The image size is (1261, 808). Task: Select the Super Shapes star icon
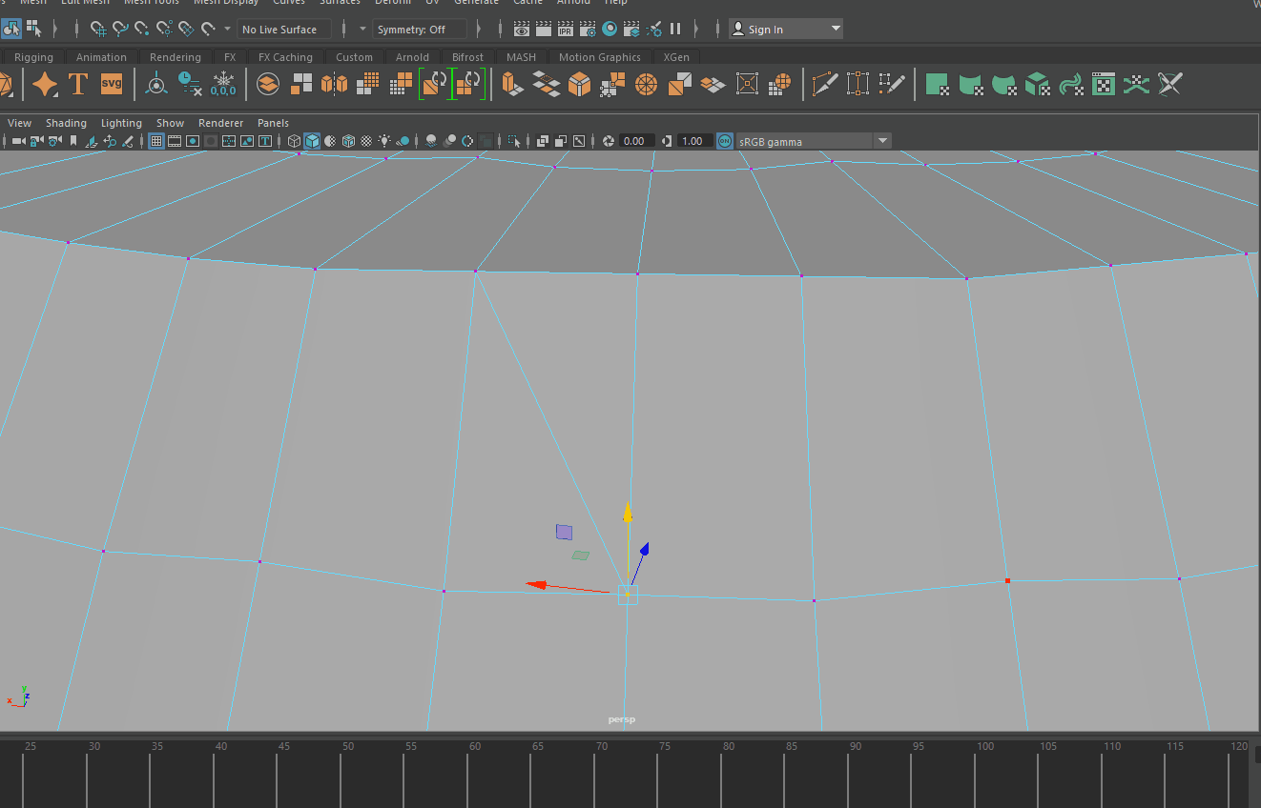pyautogui.click(x=45, y=85)
